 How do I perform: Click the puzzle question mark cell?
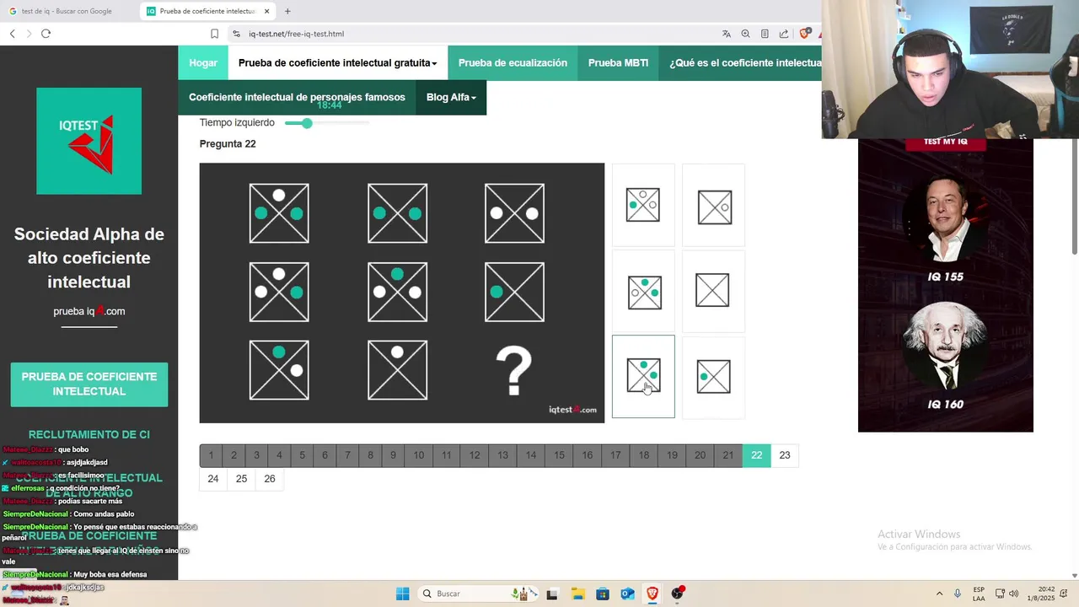click(514, 370)
